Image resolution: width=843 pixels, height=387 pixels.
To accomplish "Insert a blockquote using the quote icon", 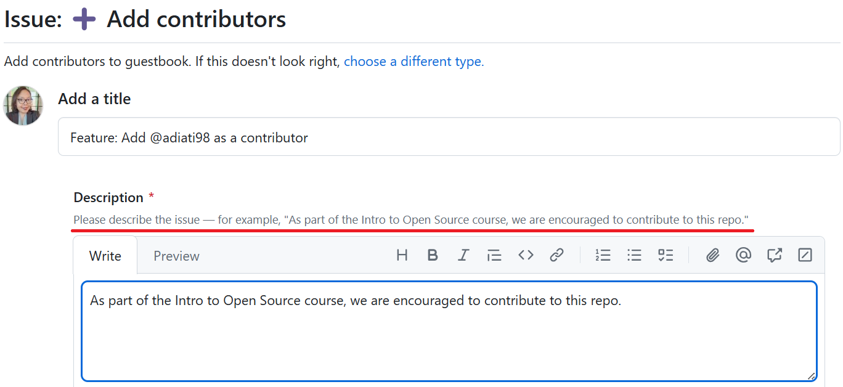I will [x=494, y=255].
